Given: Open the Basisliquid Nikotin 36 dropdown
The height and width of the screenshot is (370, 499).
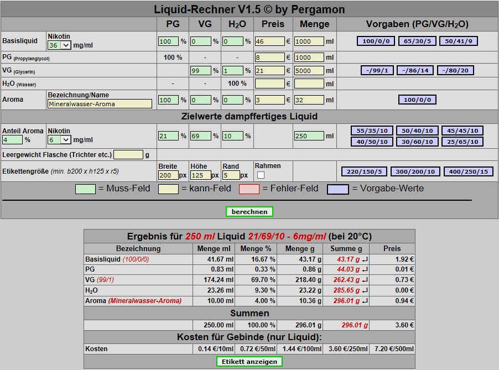Looking at the screenshot, I should point(59,45).
